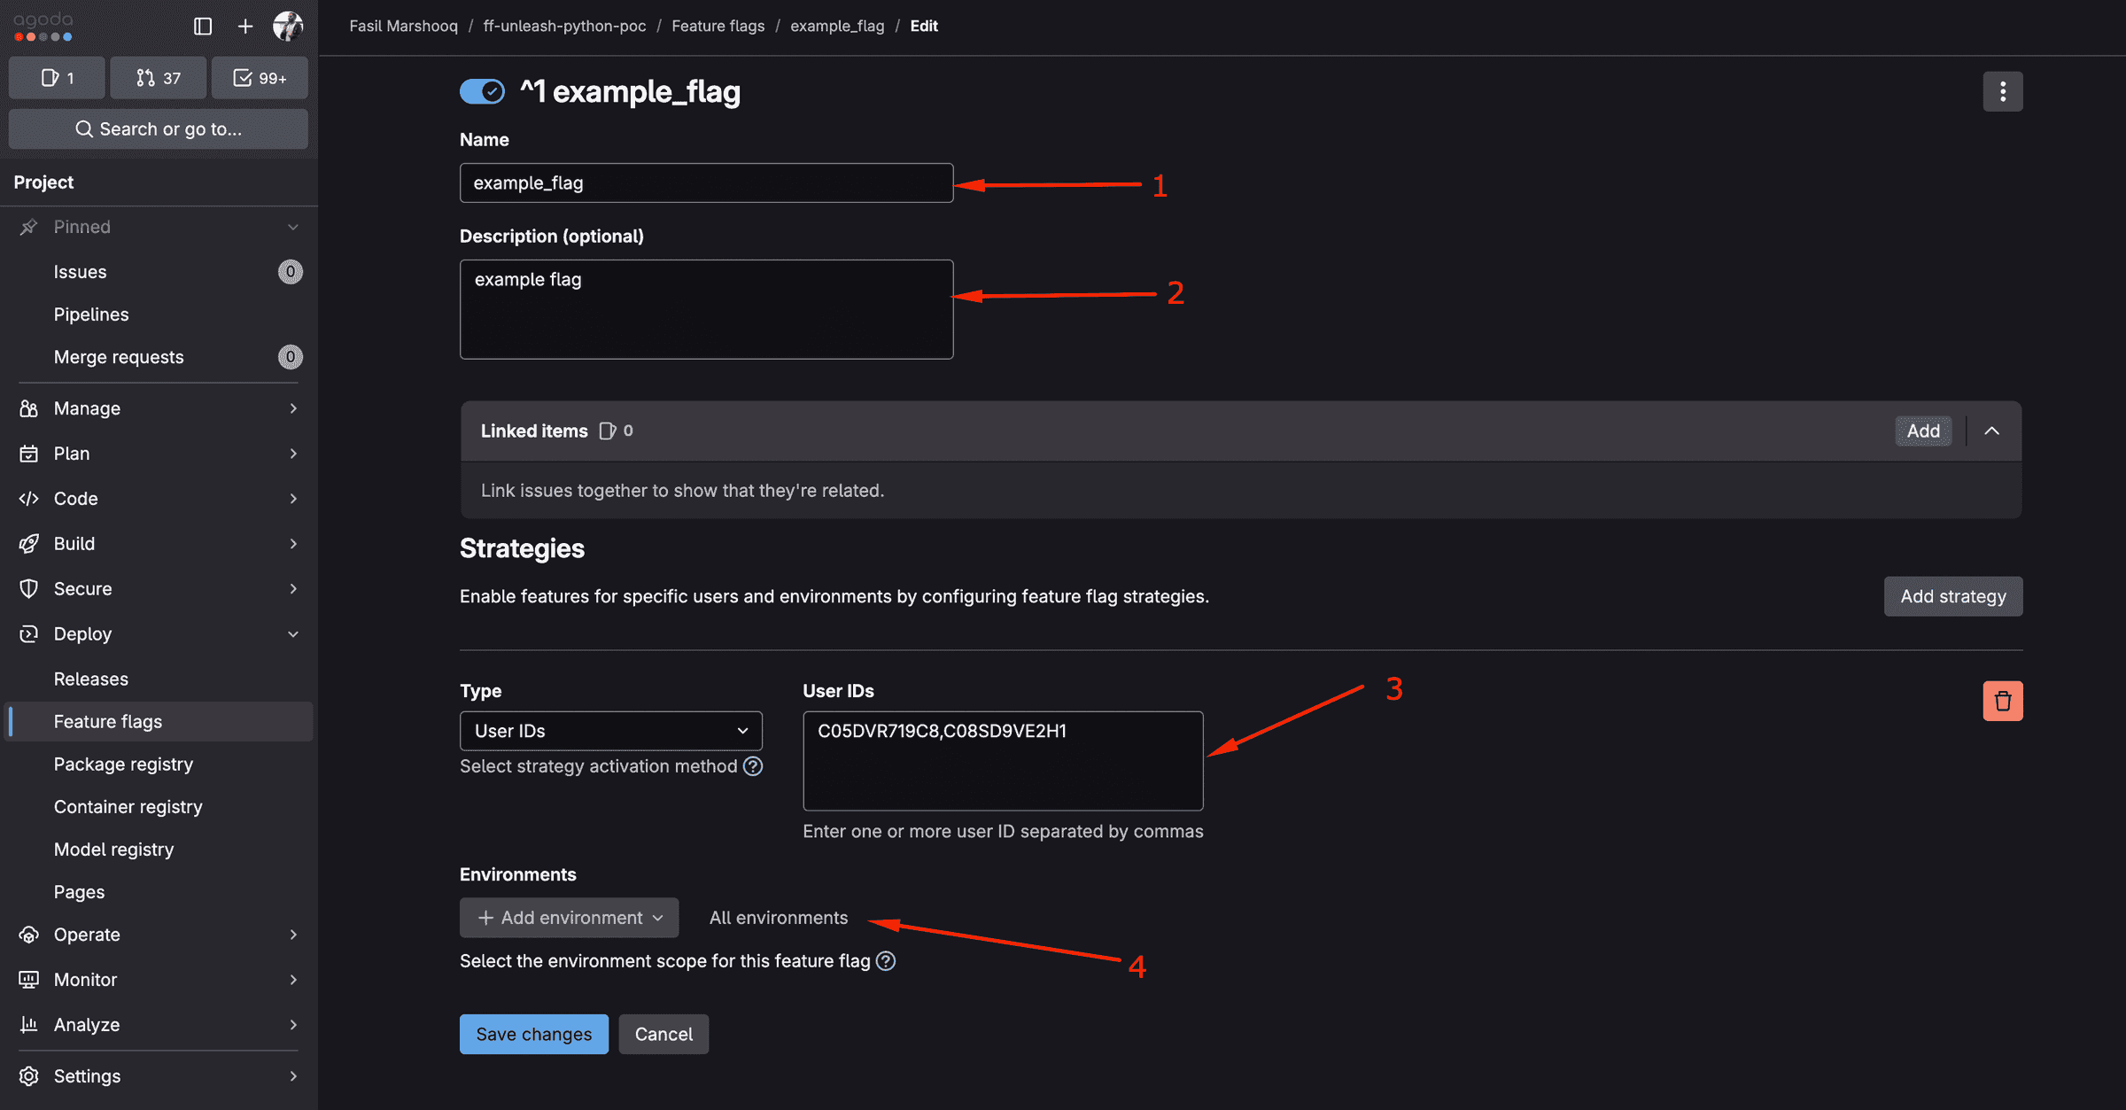
Task: Open the Add environment dropdown
Action: click(570, 918)
